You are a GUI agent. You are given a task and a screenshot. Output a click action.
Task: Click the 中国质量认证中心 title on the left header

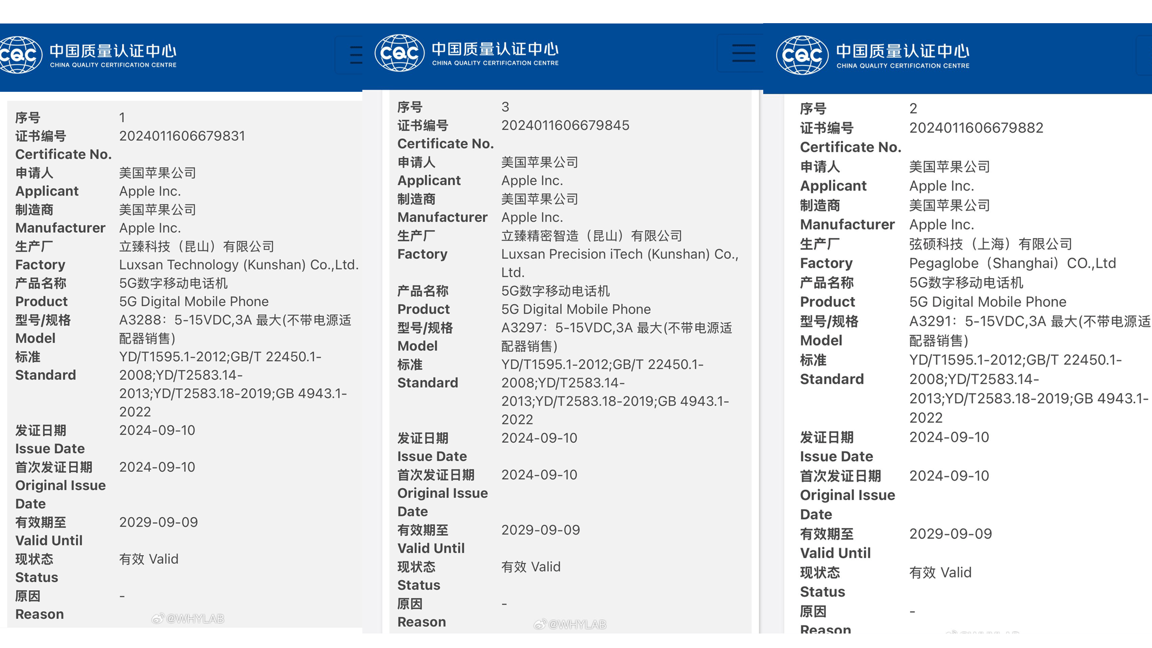pos(113,50)
